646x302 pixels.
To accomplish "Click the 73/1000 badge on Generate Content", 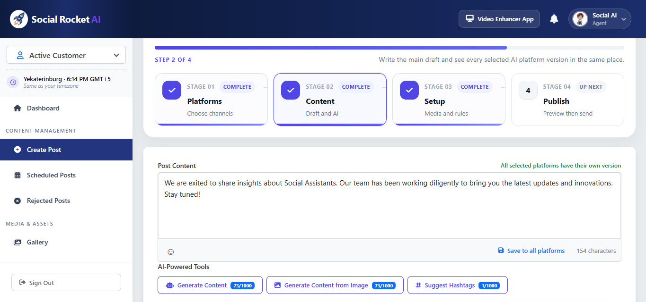I will pyautogui.click(x=242, y=285).
